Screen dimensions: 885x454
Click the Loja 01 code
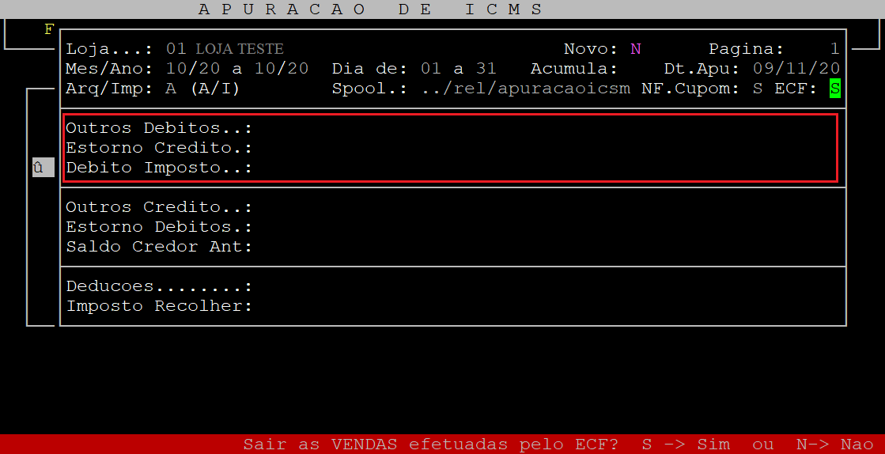coord(176,49)
